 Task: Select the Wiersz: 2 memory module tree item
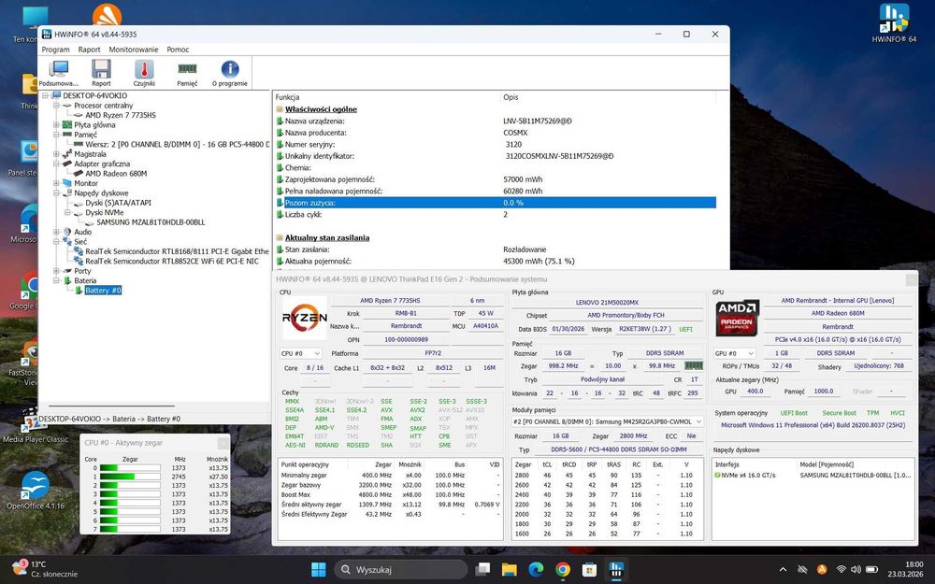coord(177,144)
